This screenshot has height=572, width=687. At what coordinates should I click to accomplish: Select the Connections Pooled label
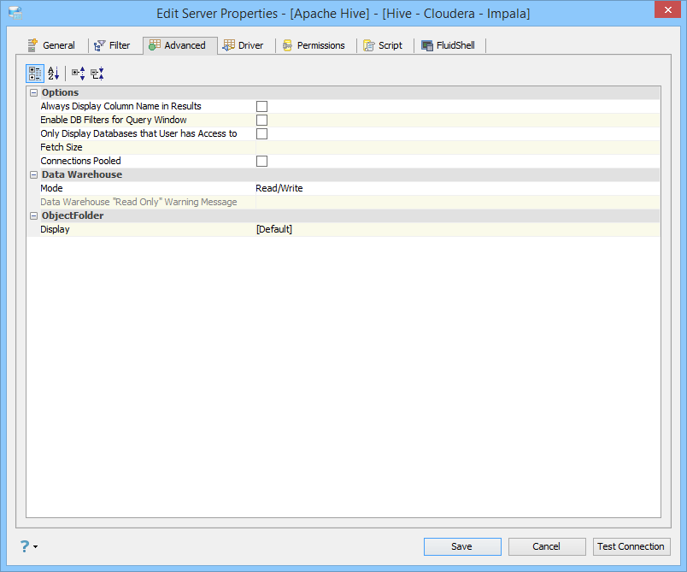(80, 161)
